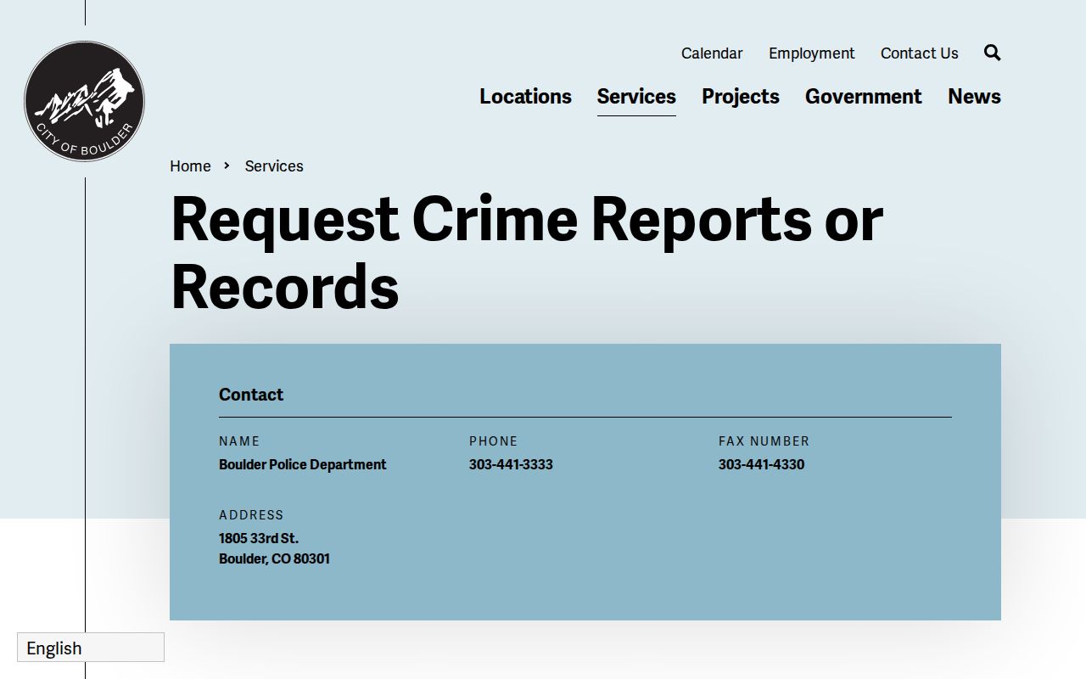The height and width of the screenshot is (679, 1086).
Task: Click the Contact section heading
Action: (x=251, y=395)
